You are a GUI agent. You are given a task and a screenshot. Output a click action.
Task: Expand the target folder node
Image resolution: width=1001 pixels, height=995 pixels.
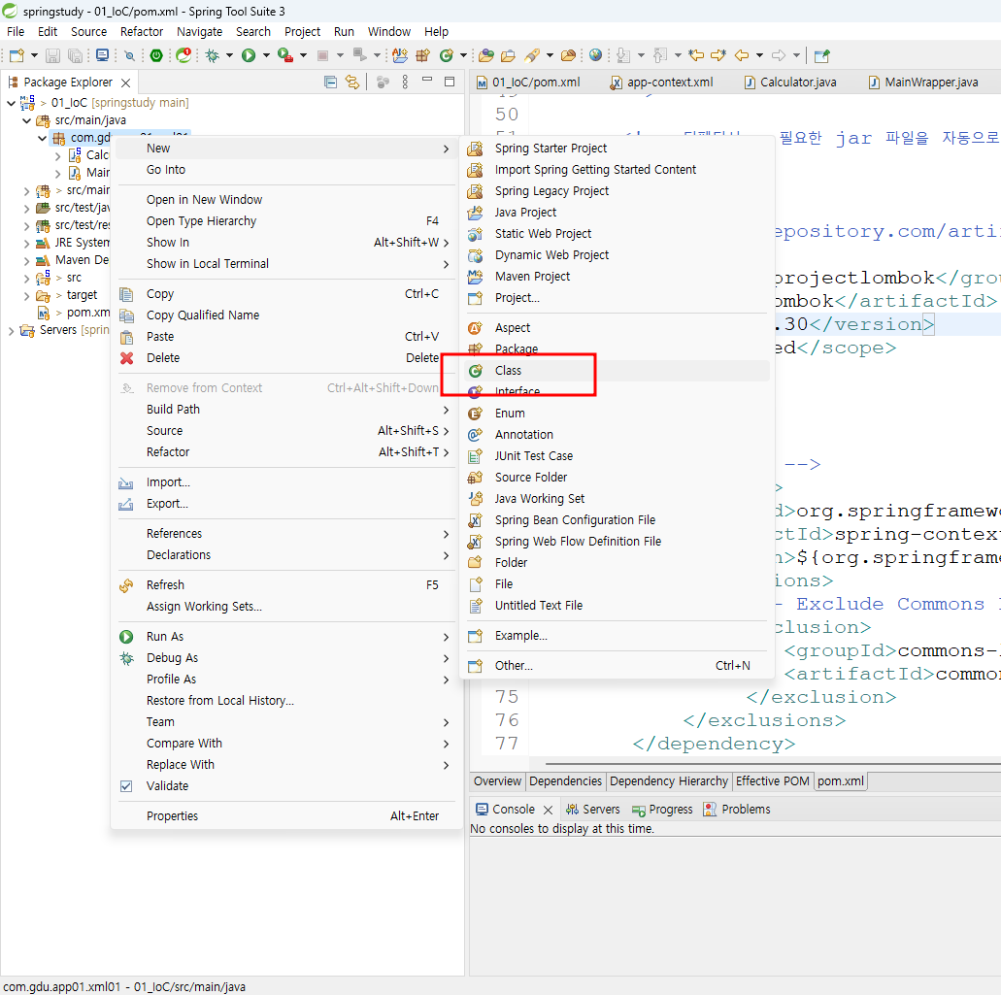point(27,295)
